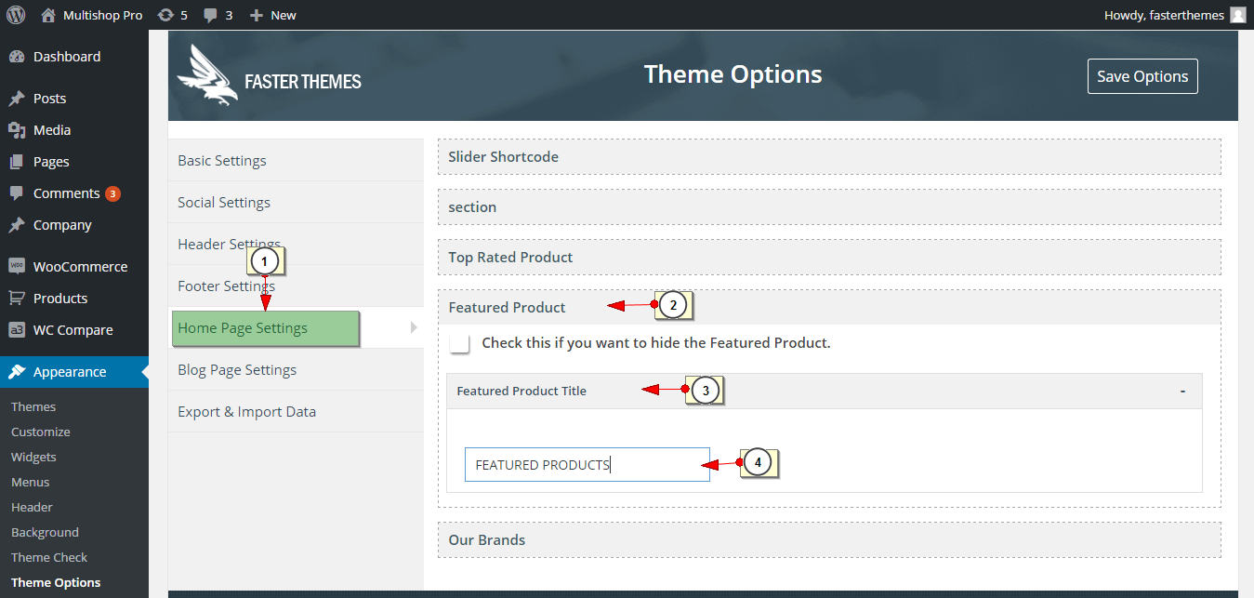This screenshot has width=1254, height=598.
Task: Expand the section panel
Action: coord(829,207)
